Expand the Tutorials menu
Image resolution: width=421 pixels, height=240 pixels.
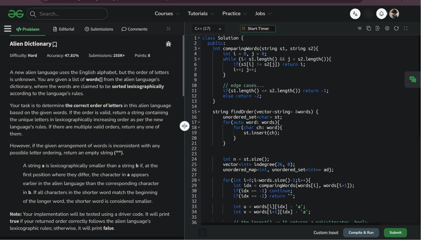point(200,14)
